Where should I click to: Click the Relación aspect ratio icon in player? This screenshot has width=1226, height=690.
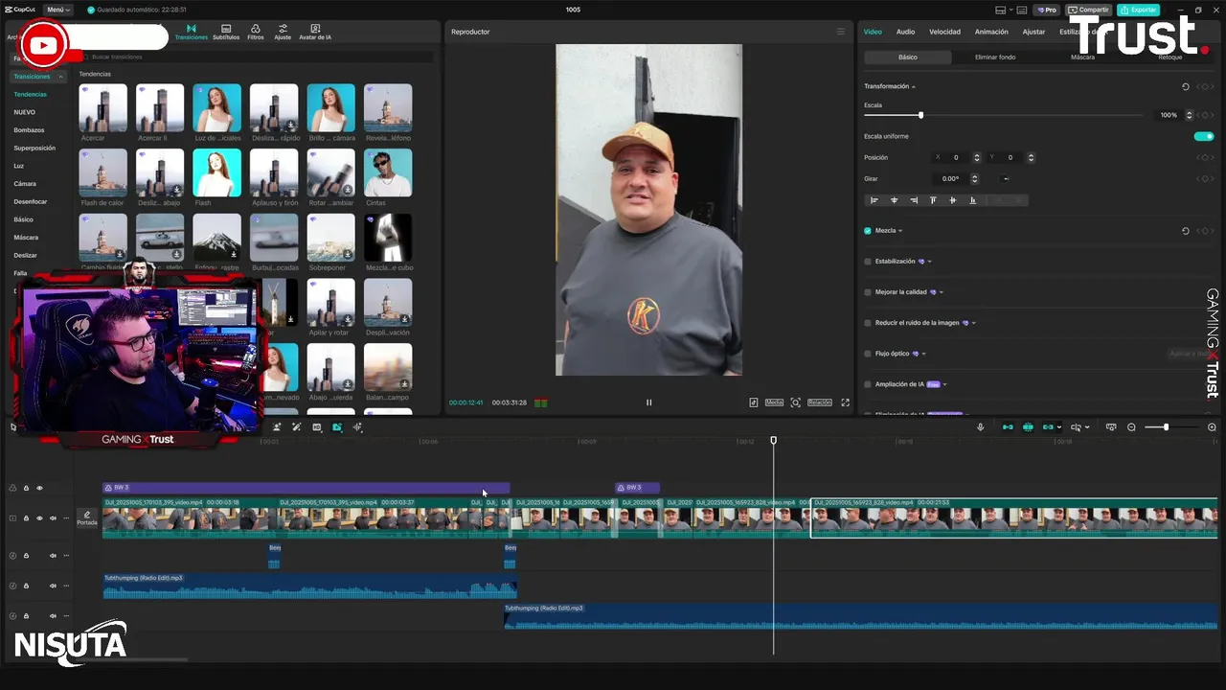(820, 402)
